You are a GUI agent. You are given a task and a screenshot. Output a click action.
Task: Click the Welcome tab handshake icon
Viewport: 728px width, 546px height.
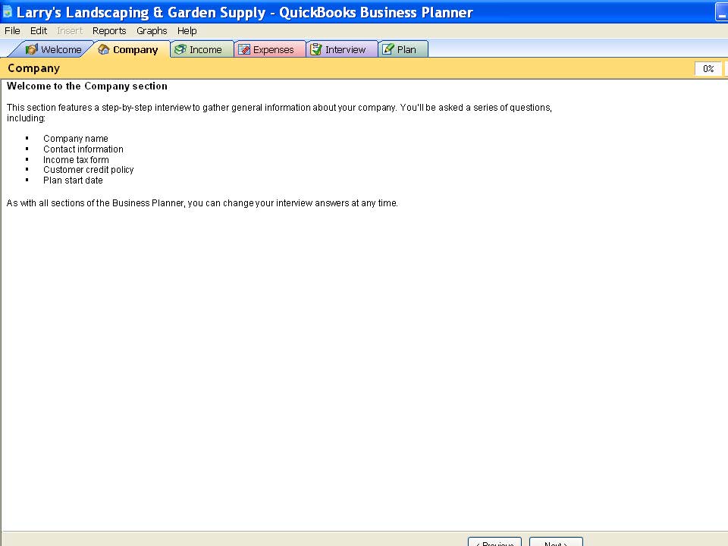point(31,49)
